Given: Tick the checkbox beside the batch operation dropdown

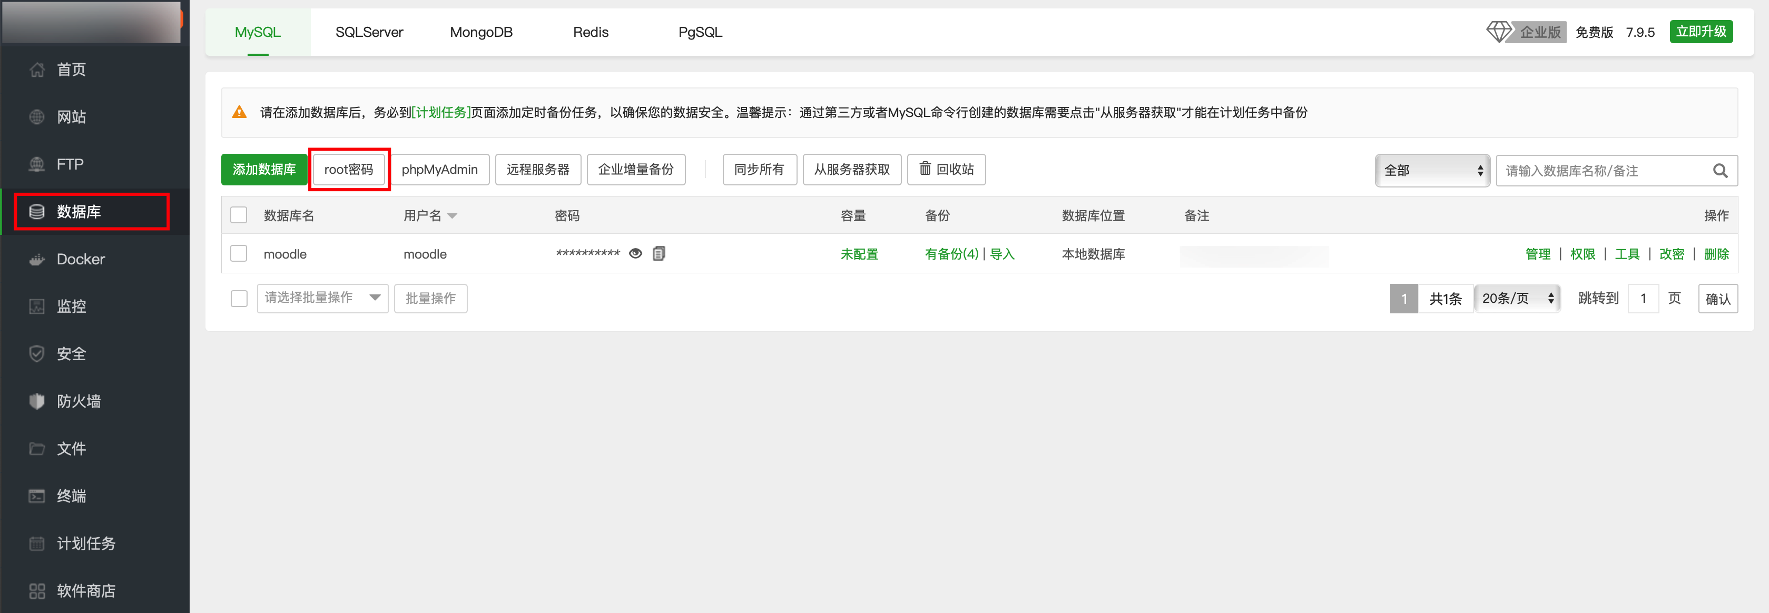Looking at the screenshot, I should click(x=238, y=299).
